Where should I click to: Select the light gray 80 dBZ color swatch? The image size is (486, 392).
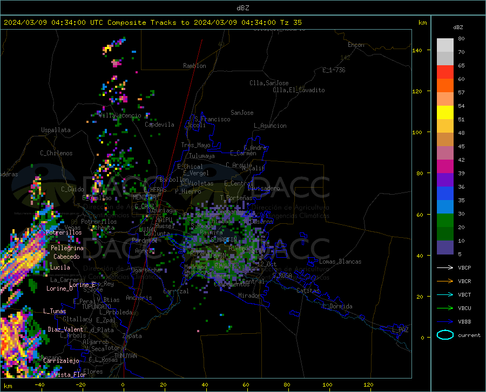coord(445,45)
